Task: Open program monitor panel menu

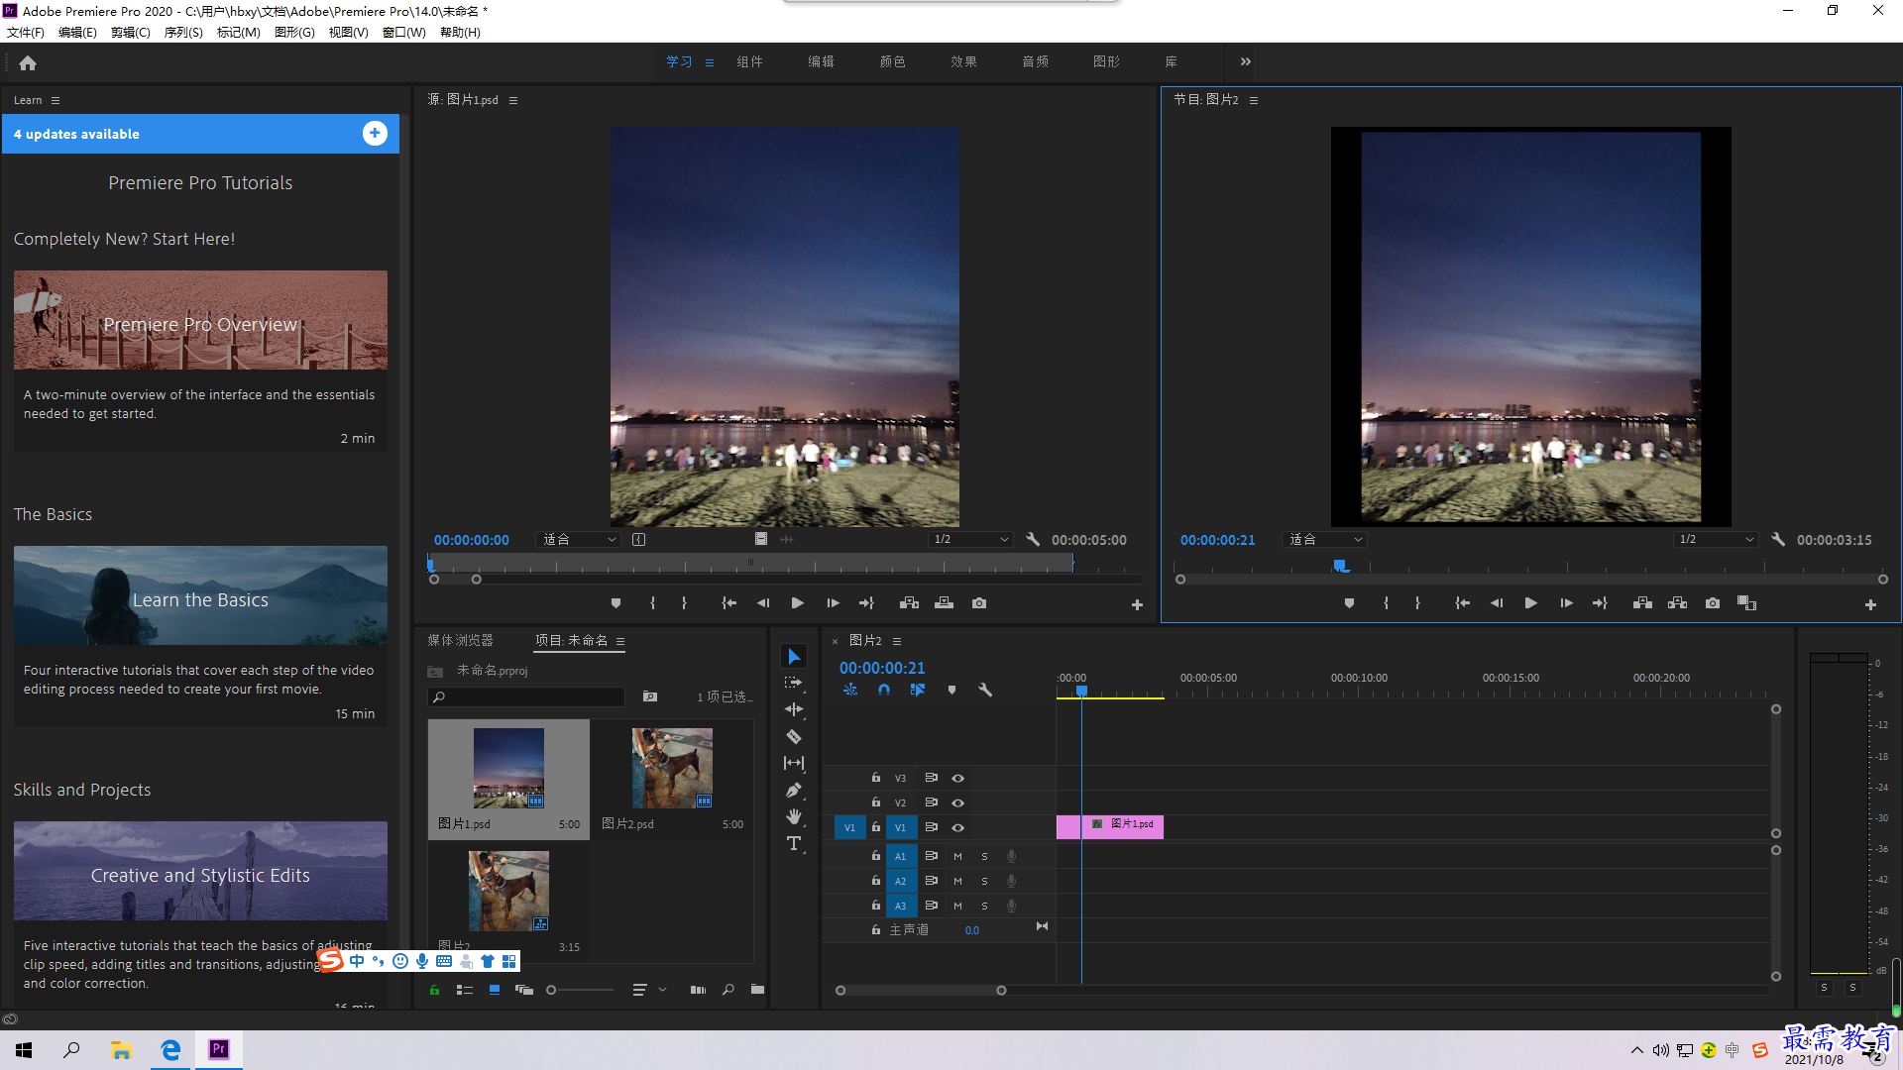Action: tap(1254, 100)
